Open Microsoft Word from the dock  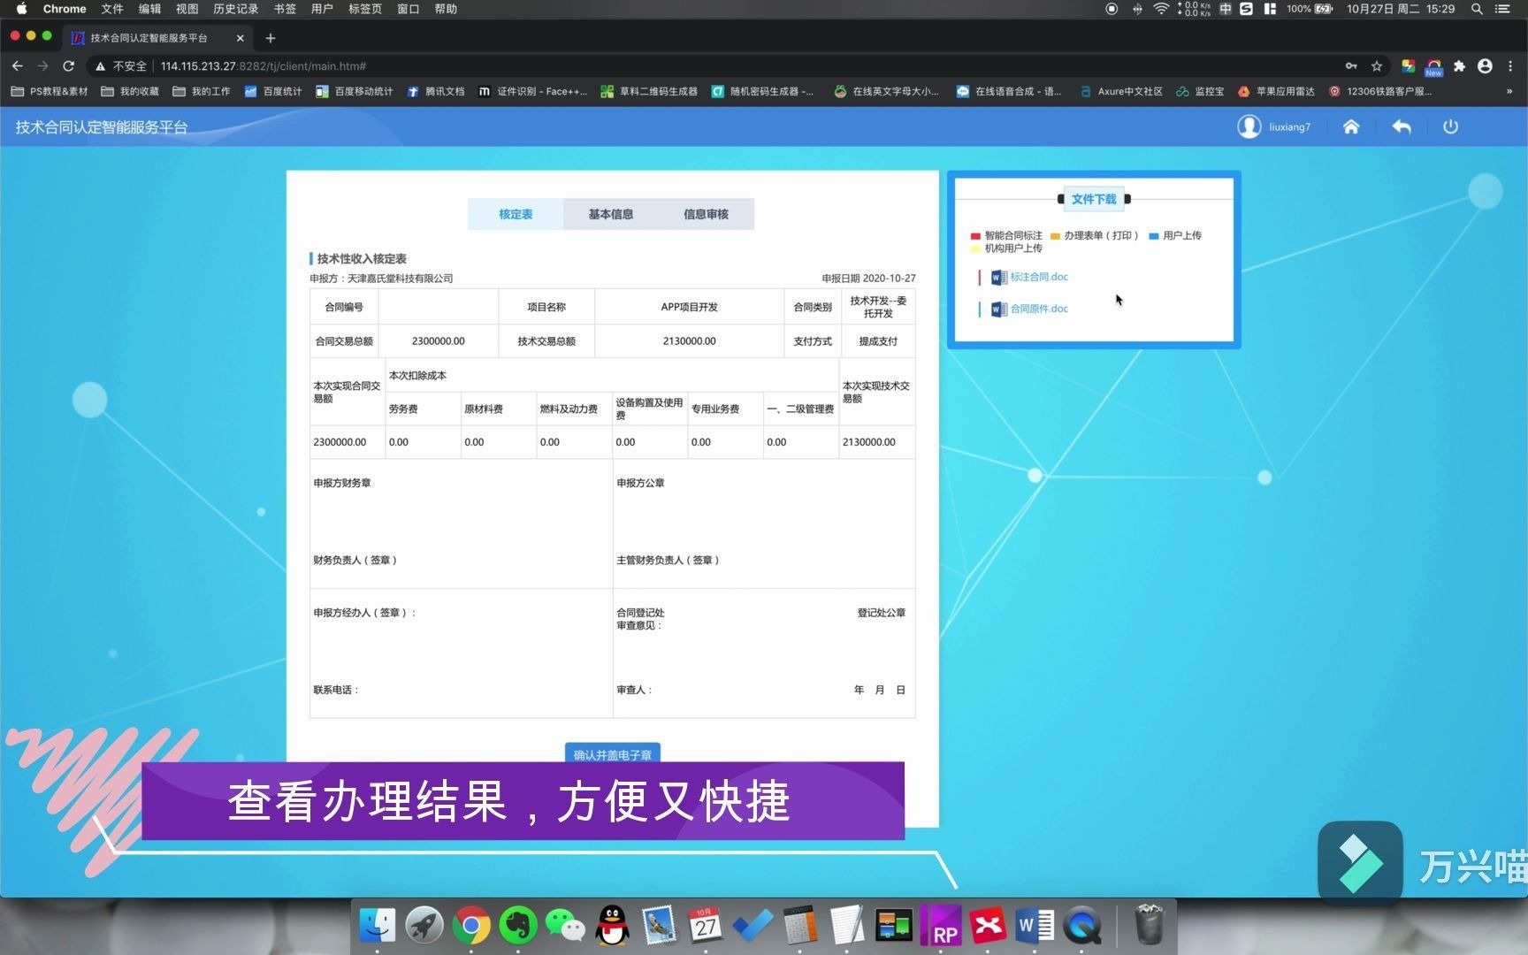point(1035,926)
